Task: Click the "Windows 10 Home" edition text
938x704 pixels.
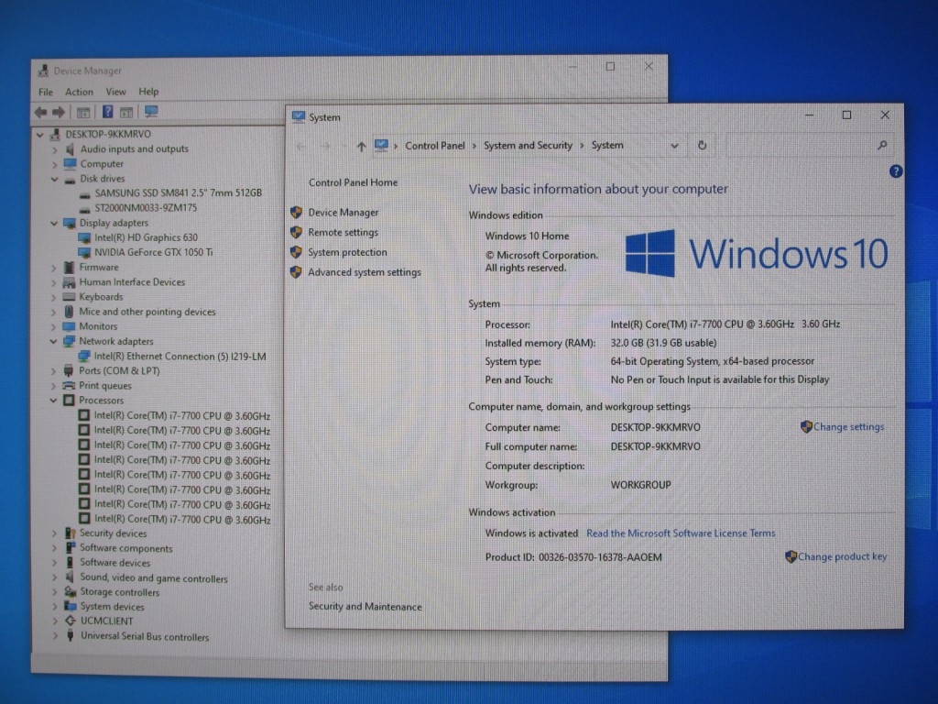Action: click(x=527, y=236)
